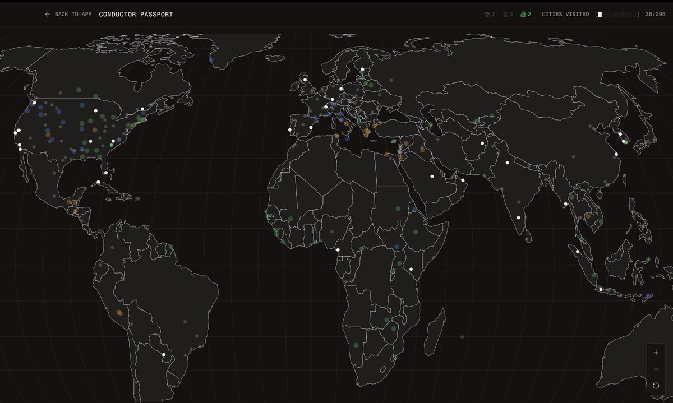Click the blue marker on Greenland's coast
This screenshot has width=673, height=403.
[x=211, y=59]
